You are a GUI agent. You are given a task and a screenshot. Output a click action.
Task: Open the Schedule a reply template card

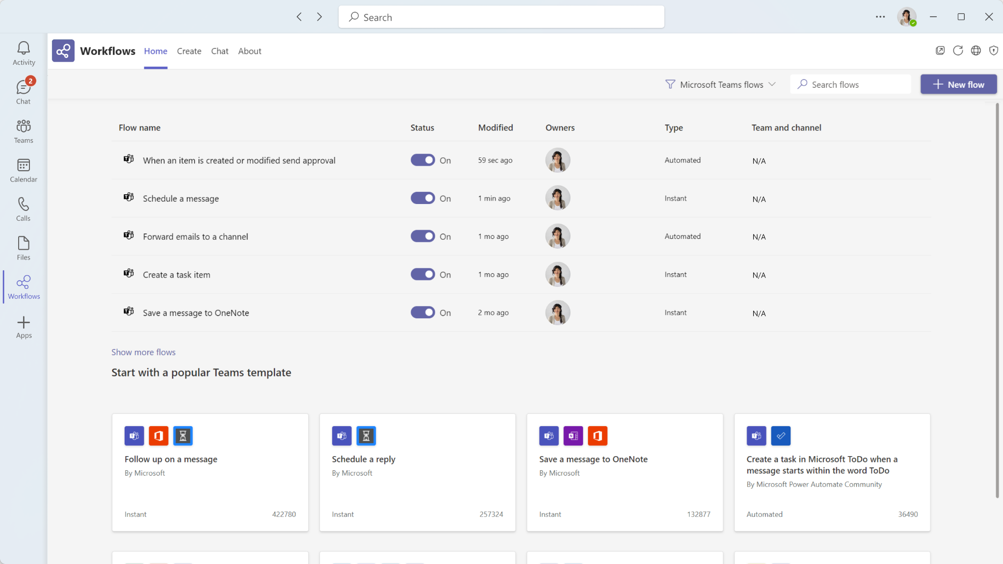[417, 472]
